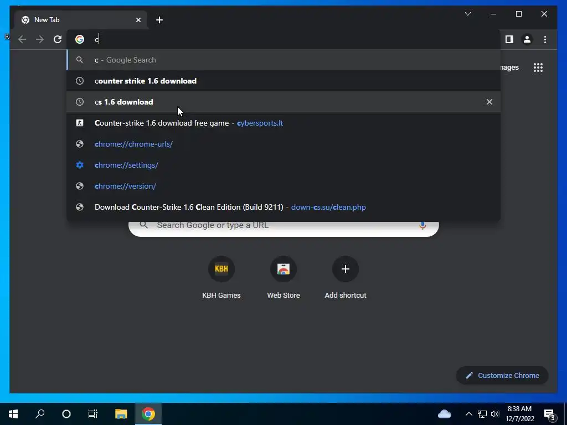Open the tab search chevron
Image resolution: width=567 pixels, height=425 pixels.
tap(468, 14)
